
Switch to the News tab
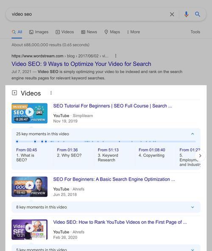(x=89, y=32)
